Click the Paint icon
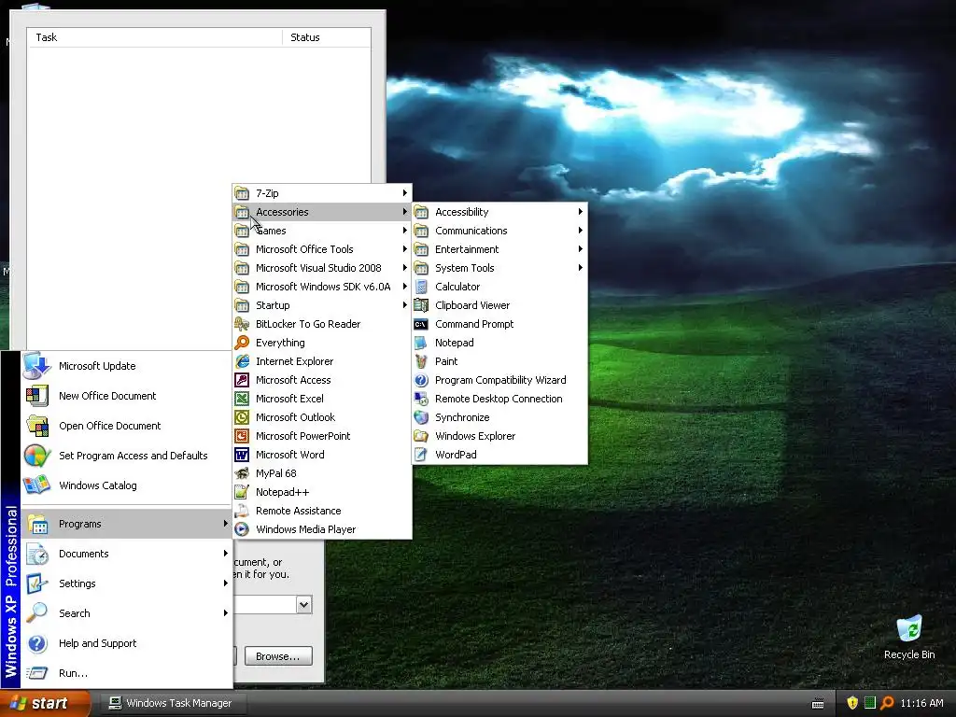This screenshot has width=956, height=717. (421, 361)
